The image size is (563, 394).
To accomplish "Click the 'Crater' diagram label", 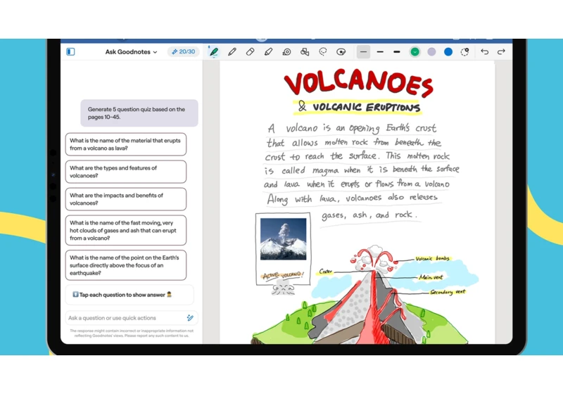I will tap(326, 272).
